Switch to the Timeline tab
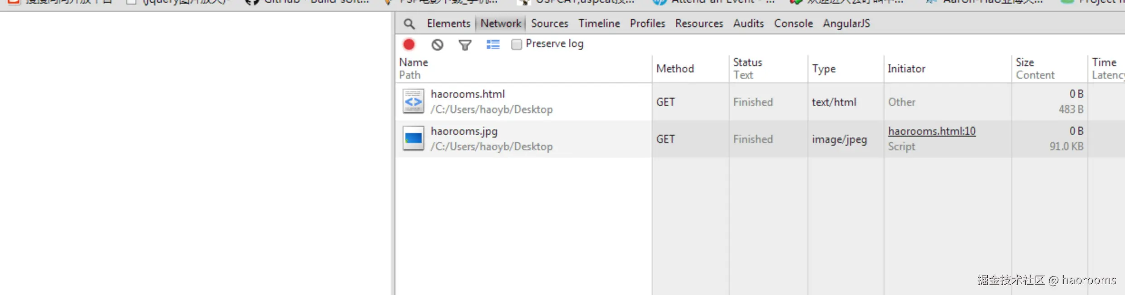 tap(599, 24)
